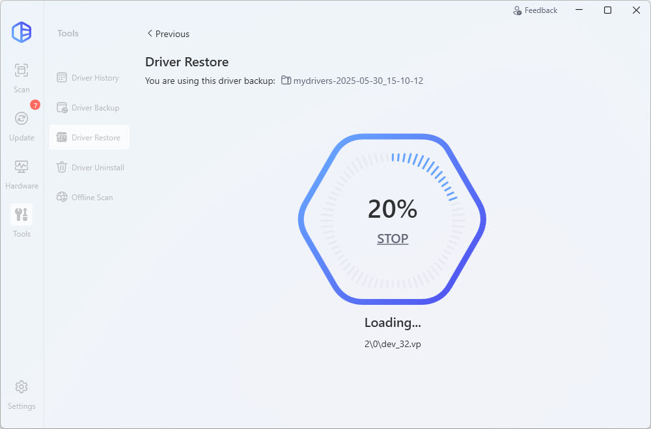Maximize the Driver Easy window
Viewport: 651px width, 429px height.
607,10
